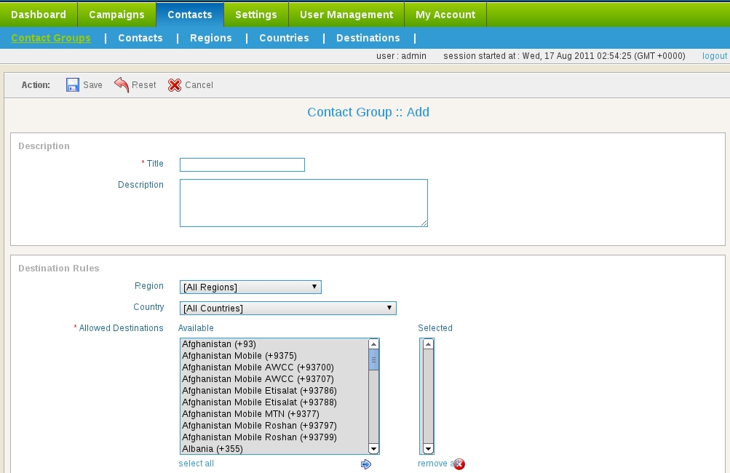Select Afghanistan Mobile AWCC (+93707)
730x473 pixels.
click(x=274, y=379)
